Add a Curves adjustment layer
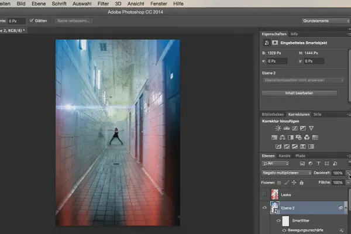Viewport: 351px width, 234px height. [294, 128]
